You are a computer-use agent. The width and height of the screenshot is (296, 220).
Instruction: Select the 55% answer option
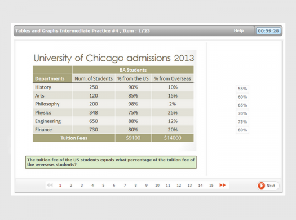click(242, 89)
